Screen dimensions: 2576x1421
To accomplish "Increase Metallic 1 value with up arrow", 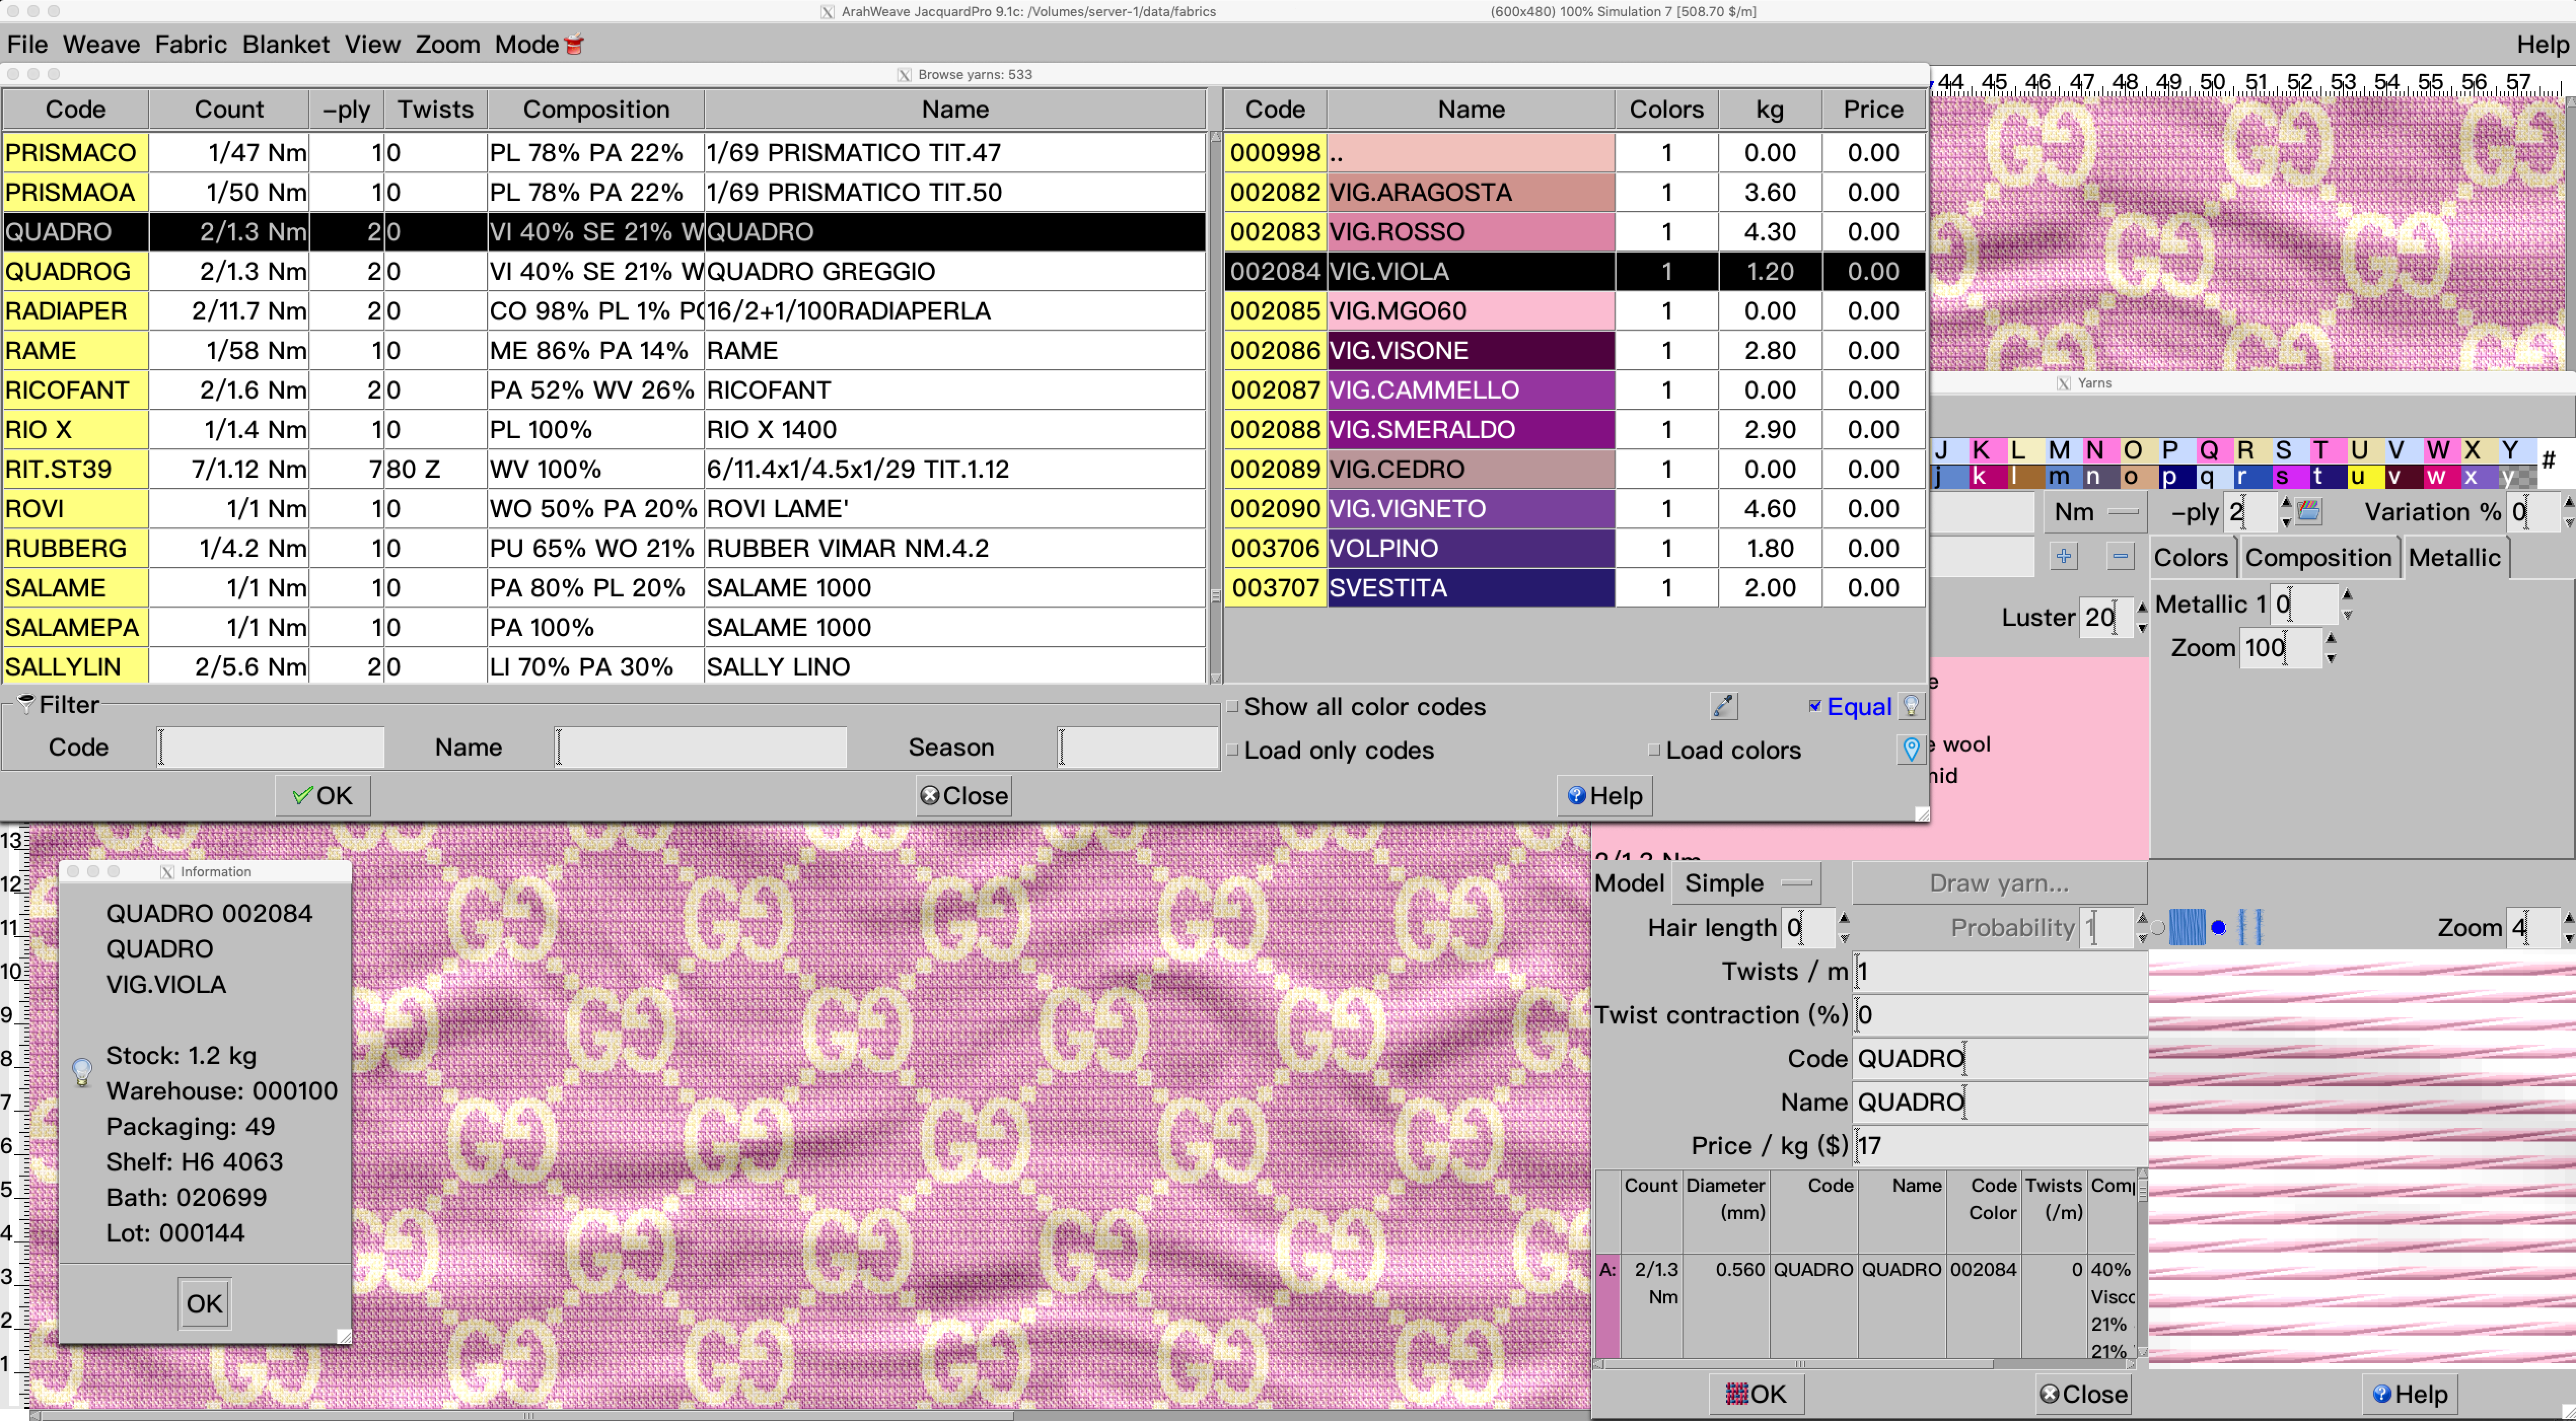I will (2347, 596).
